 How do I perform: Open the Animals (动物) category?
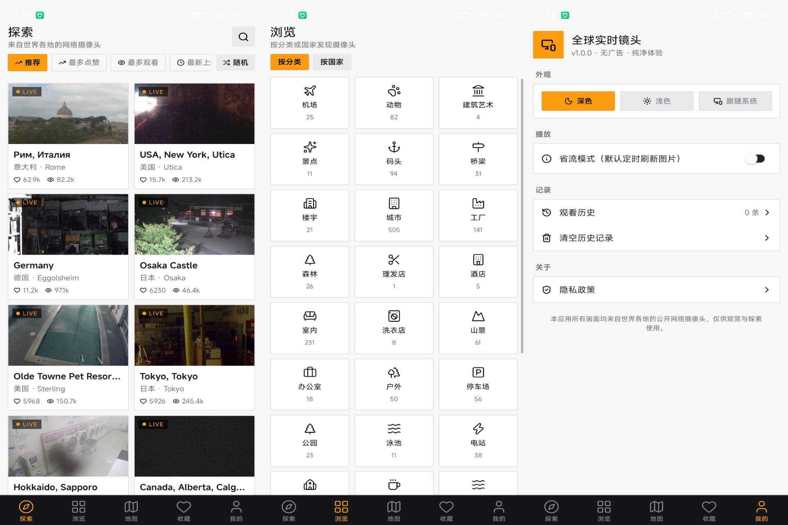pos(394,103)
